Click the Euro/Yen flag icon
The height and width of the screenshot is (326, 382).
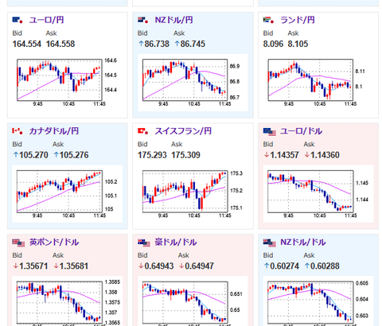click(x=18, y=20)
